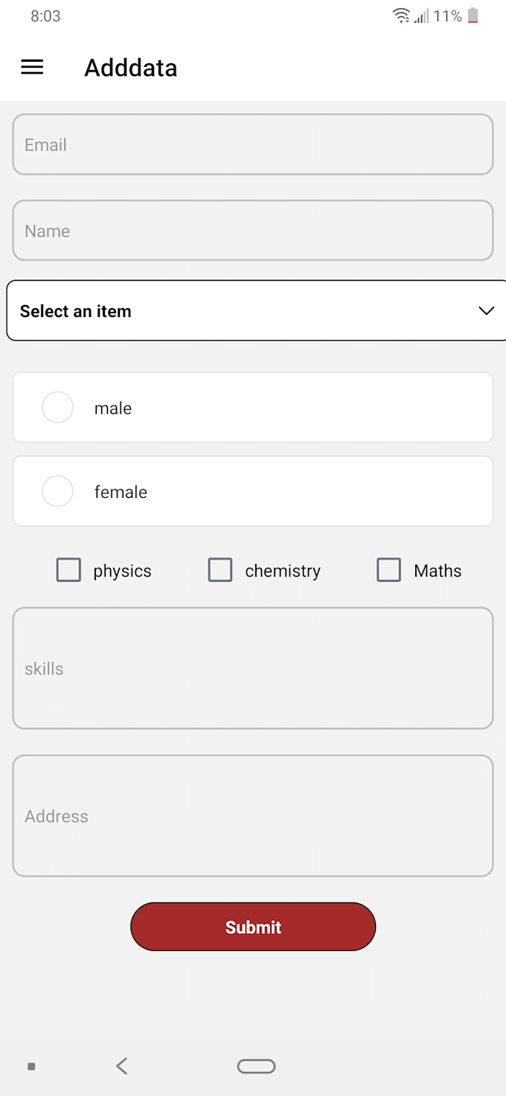Click the Name text field

(253, 231)
